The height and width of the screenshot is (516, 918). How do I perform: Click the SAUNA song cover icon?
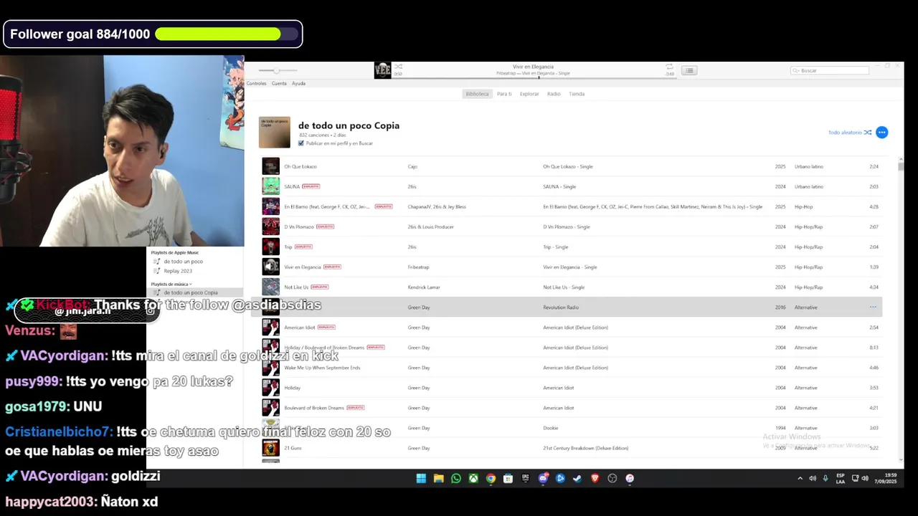[270, 186]
